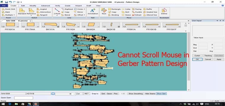
Task: Click the Print icon in title bar
Action: (x=18, y=2)
